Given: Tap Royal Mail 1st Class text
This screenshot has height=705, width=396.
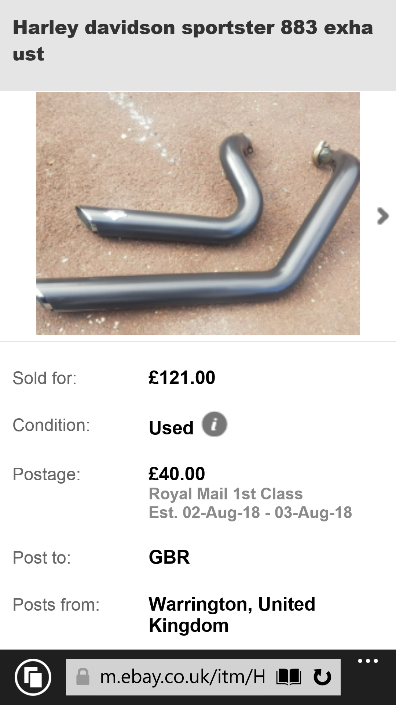Looking at the screenshot, I should click(x=226, y=494).
